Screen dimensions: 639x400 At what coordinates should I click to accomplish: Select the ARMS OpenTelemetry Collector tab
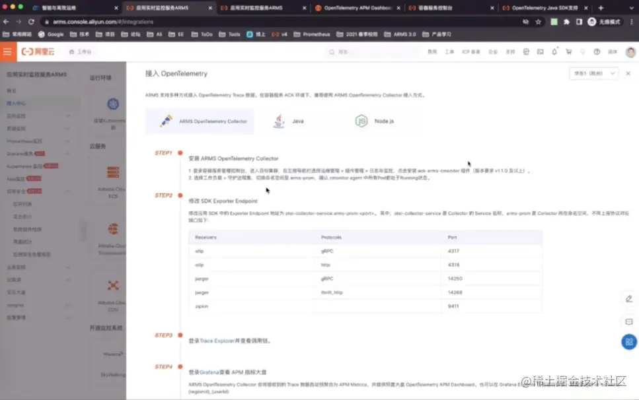click(200, 121)
